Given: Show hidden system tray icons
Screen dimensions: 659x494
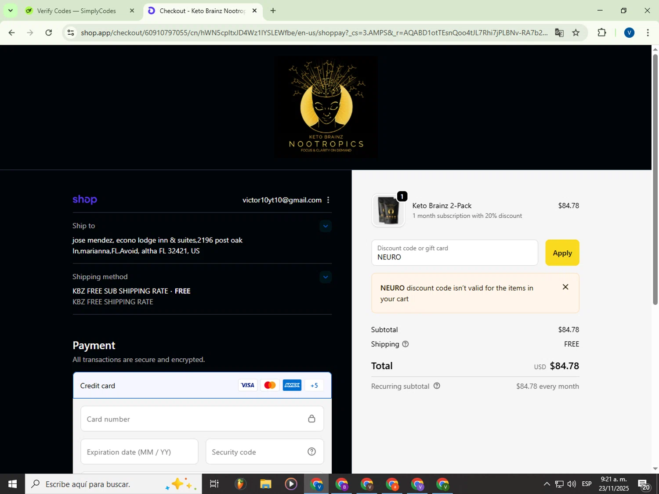Looking at the screenshot, I should 547,484.
